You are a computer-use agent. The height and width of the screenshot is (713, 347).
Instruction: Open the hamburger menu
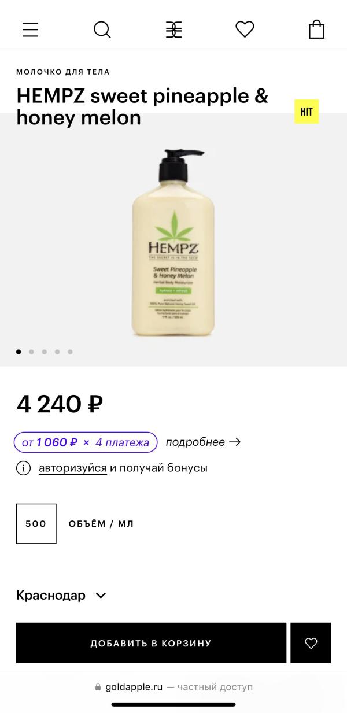(30, 29)
